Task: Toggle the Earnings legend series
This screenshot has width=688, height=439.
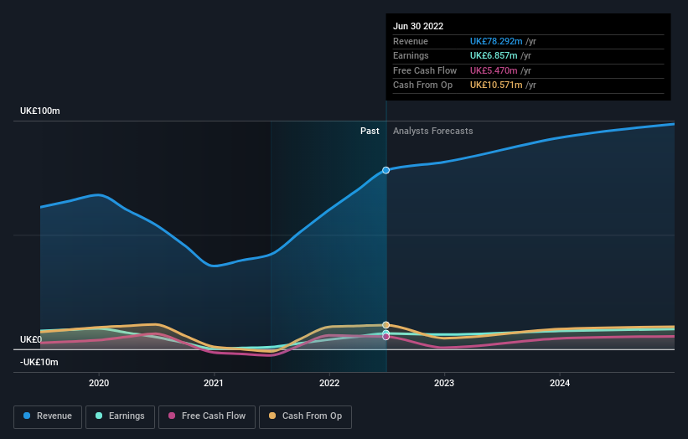Action: [120, 416]
